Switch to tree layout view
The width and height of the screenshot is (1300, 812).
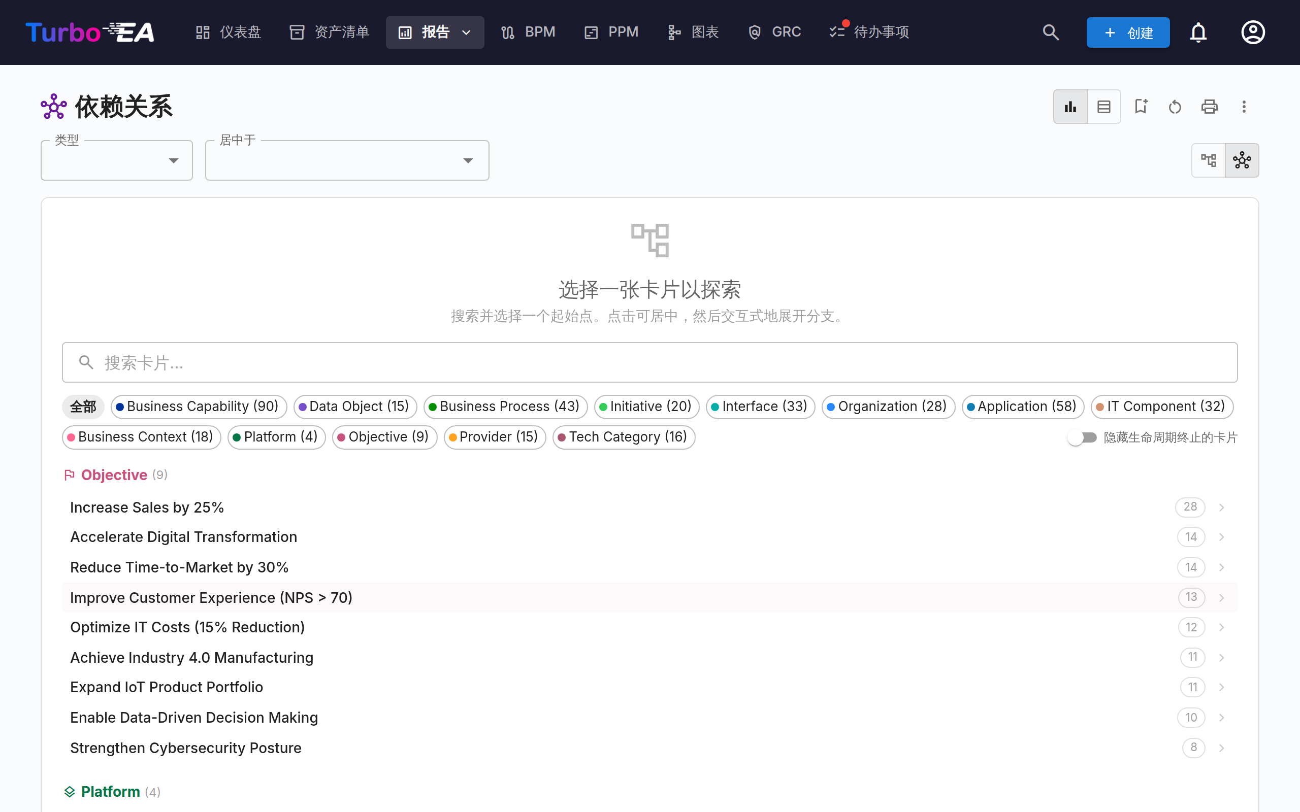pyautogui.click(x=1209, y=160)
